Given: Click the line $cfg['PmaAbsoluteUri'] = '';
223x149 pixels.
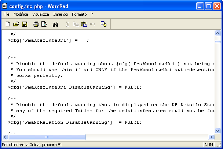Looking at the screenshot, I should click(48, 40).
